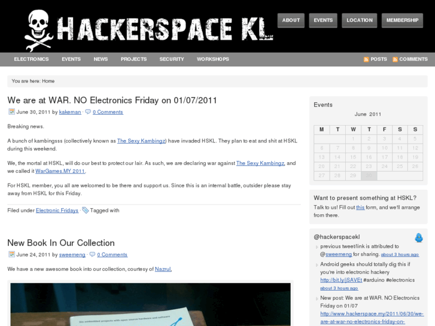This screenshot has width=435, height=326.
Task: Open the About page button
Action: [x=291, y=20]
